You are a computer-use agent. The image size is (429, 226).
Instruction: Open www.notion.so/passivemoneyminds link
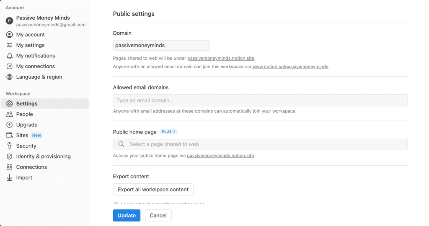(290, 67)
